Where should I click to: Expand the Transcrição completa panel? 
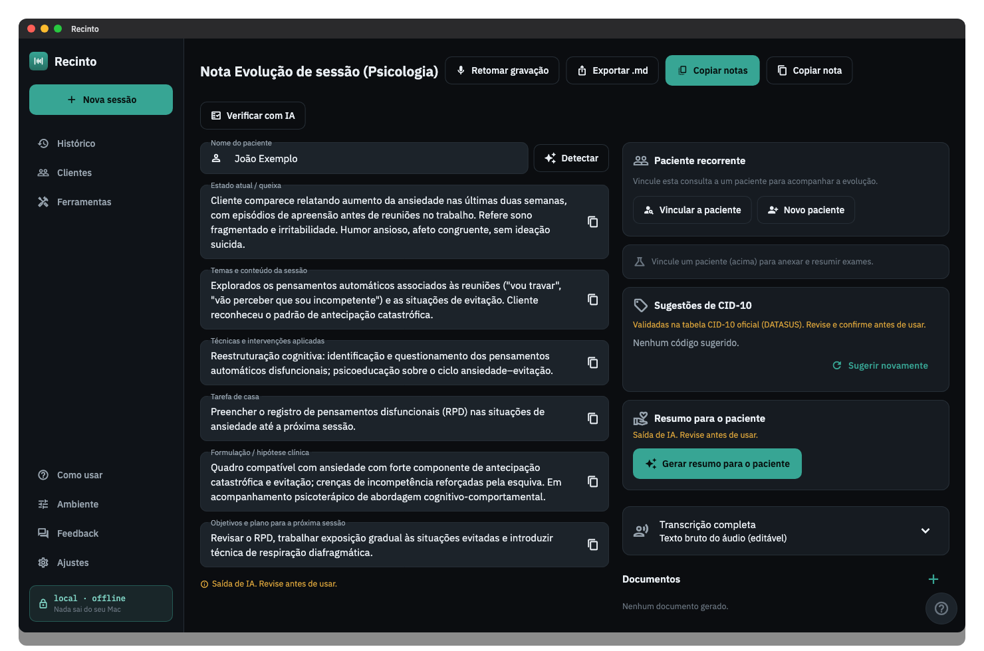pos(785,531)
